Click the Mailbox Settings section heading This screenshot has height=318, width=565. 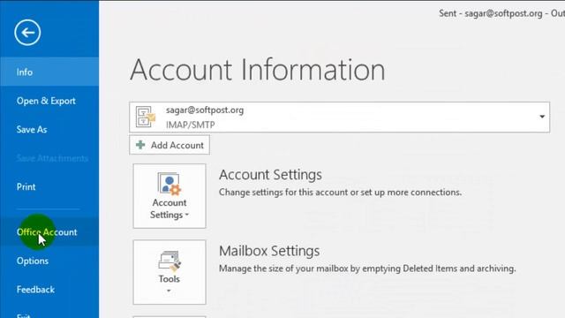269,251
